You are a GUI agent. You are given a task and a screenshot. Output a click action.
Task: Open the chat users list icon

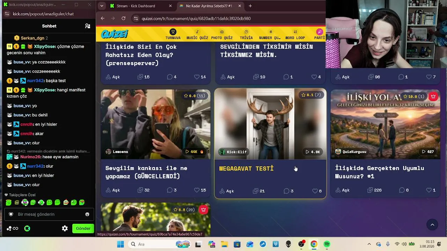[88, 26]
